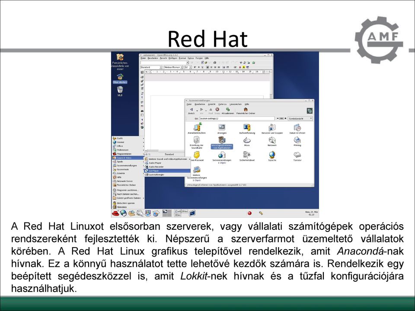Open the Root-Passwort shield icon
Viewport: 415px width, 311px height.
tap(196, 155)
